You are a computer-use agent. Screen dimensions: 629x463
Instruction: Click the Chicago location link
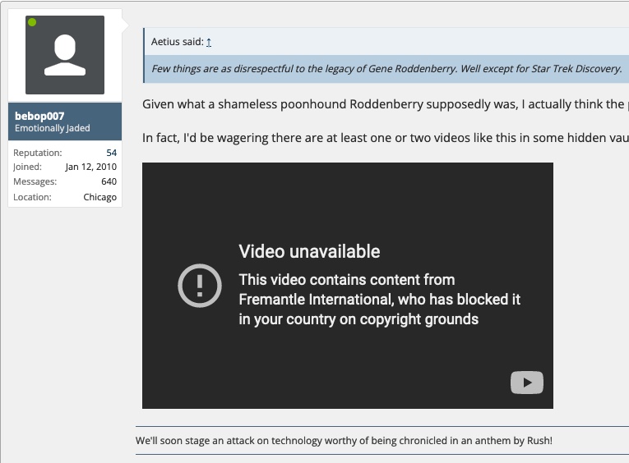point(99,197)
